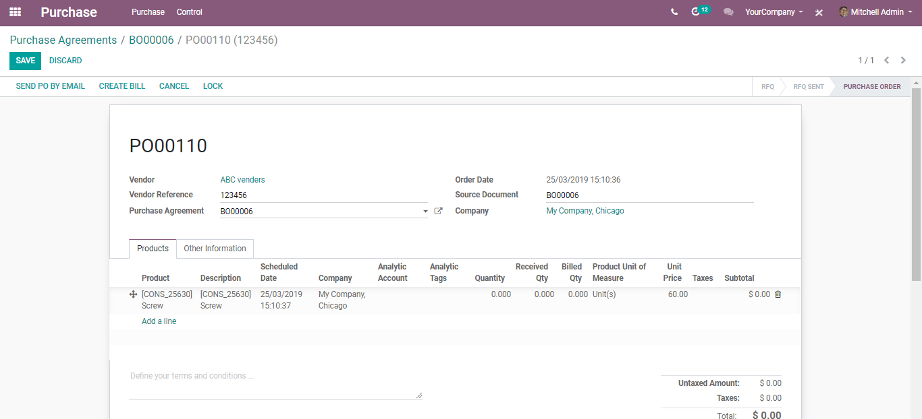Click the Save button
922x419 pixels.
25,61
